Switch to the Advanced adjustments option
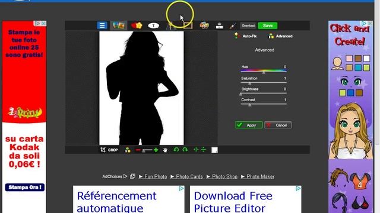The image size is (380, 213). point(280,36)
